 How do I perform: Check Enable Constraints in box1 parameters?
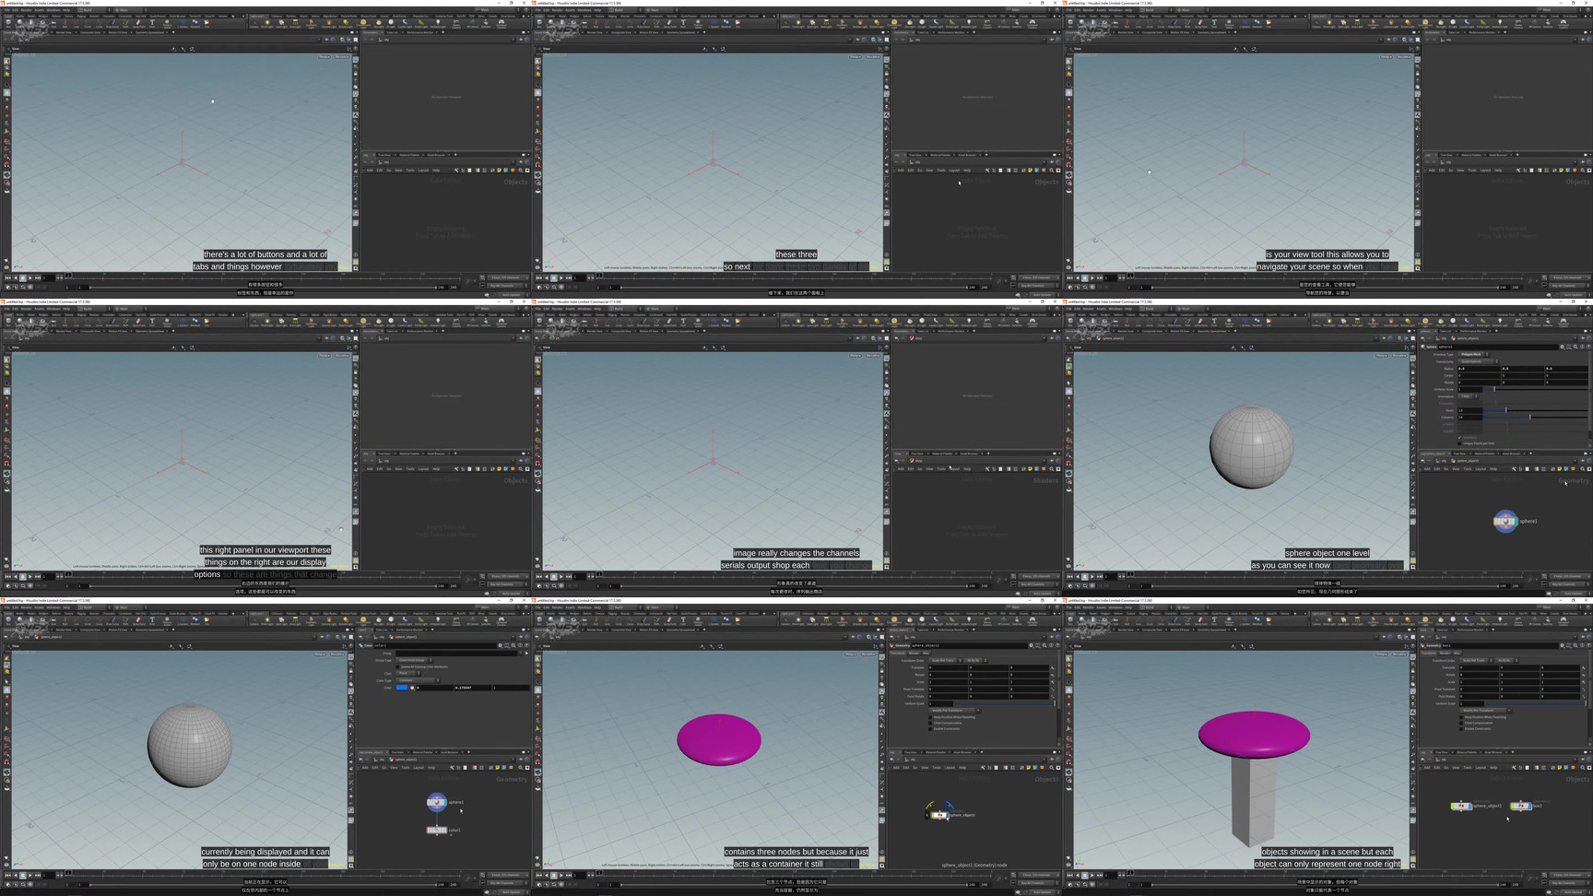coord(1461,729)
